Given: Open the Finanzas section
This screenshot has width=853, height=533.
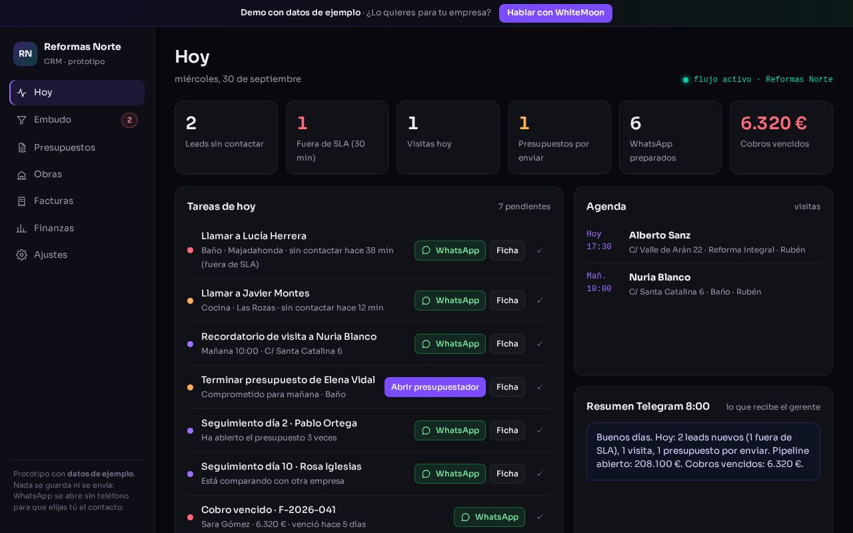Looking at the screenshot, I should coord(77,228).
